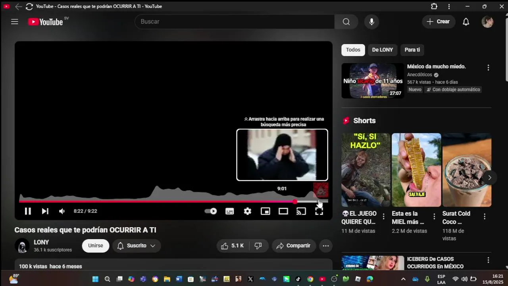The height and width of the screenshot is (286, 508).
Task: Click the played portion of the progress bar
Action: pos(157,202)
